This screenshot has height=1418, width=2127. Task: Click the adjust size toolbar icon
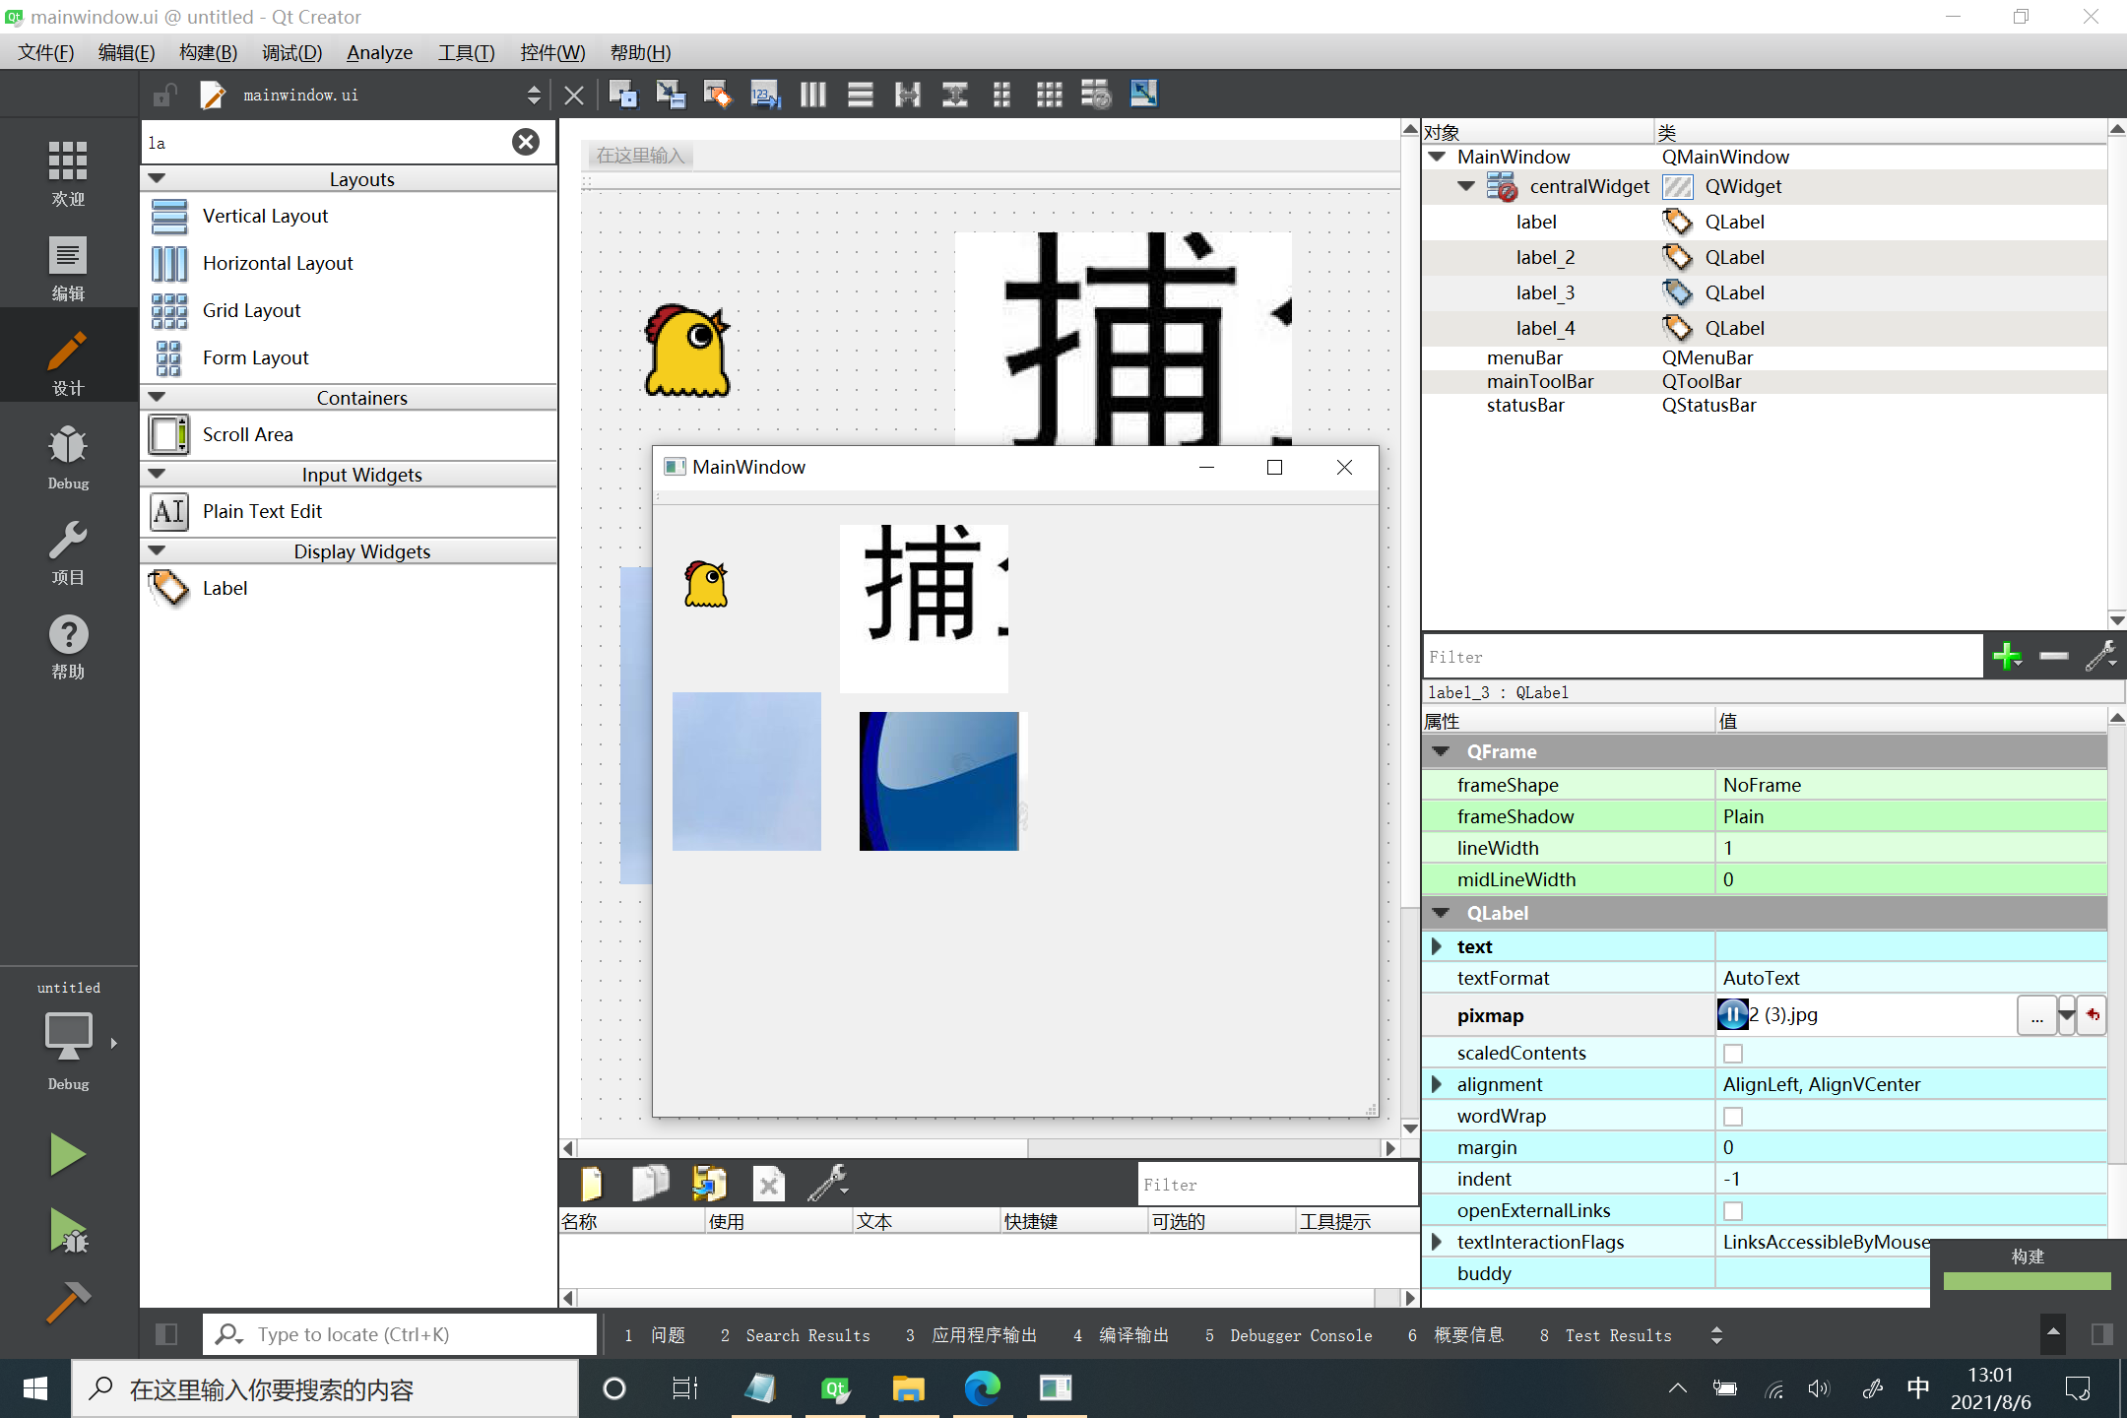[1143, 95]
